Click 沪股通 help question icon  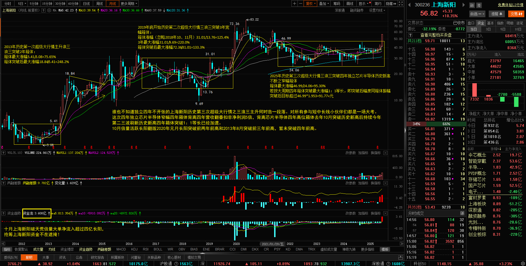coord(176,264)
